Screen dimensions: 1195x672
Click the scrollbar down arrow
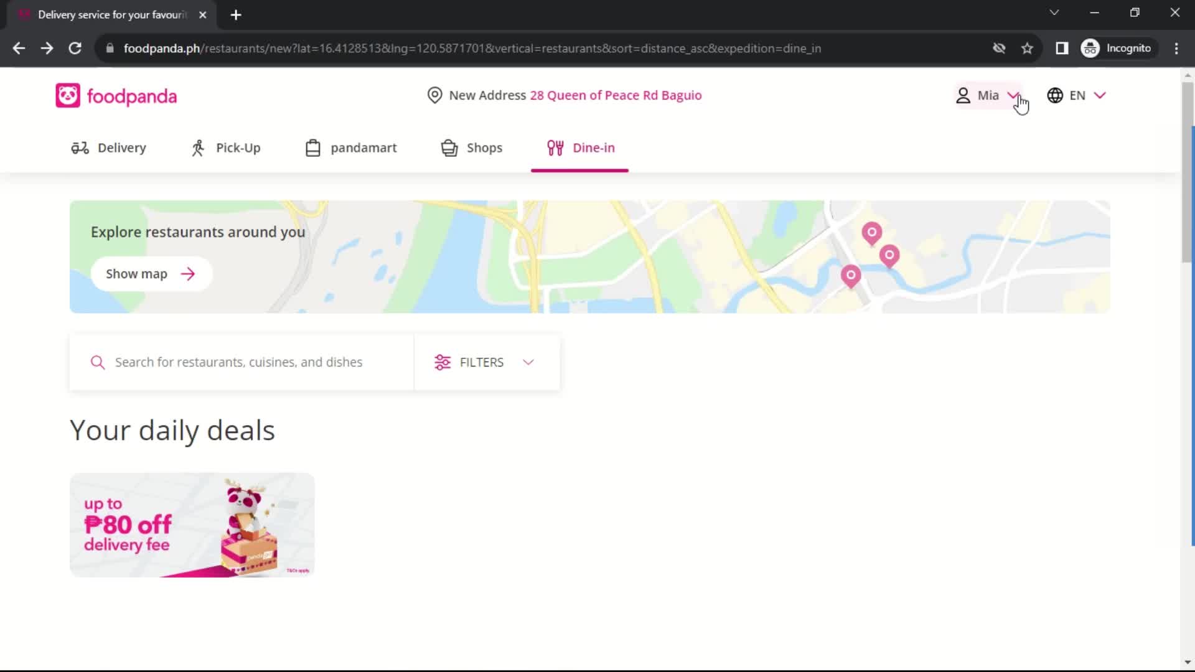[x=1188, y=663]
